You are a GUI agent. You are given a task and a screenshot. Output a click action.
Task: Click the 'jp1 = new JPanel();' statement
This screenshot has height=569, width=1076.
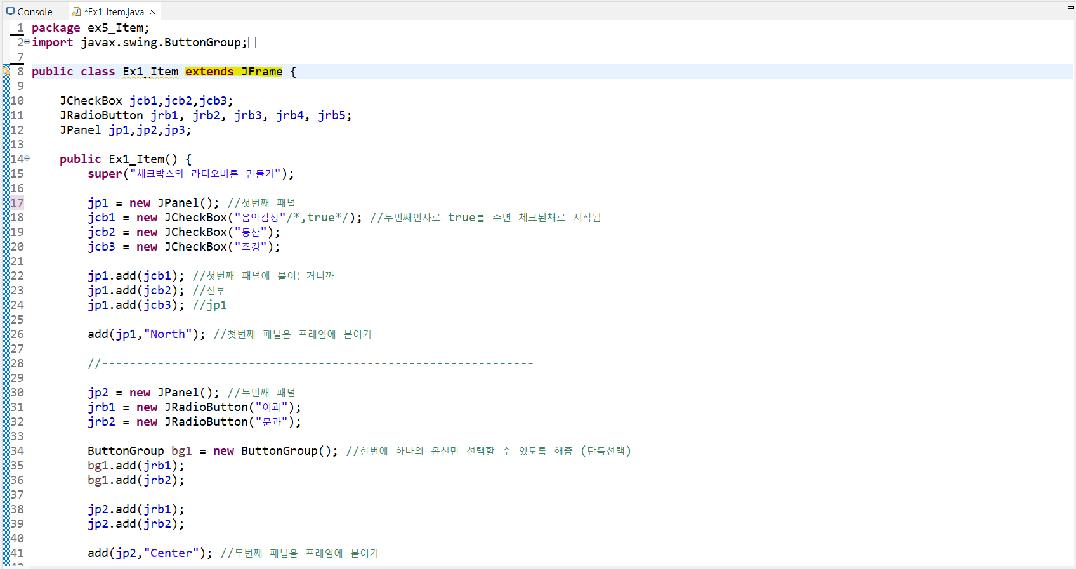154,203
